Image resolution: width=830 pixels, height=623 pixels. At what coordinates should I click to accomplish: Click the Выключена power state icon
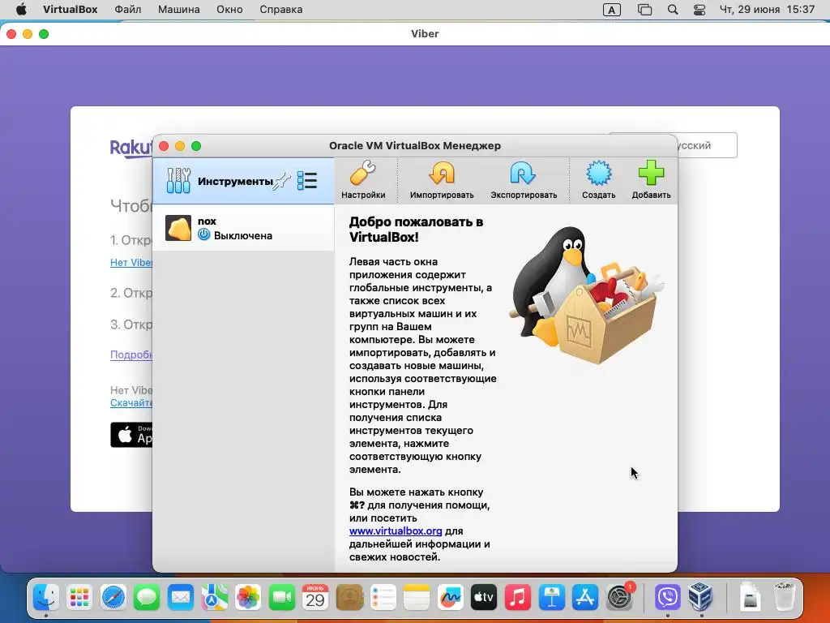point(203,234)
